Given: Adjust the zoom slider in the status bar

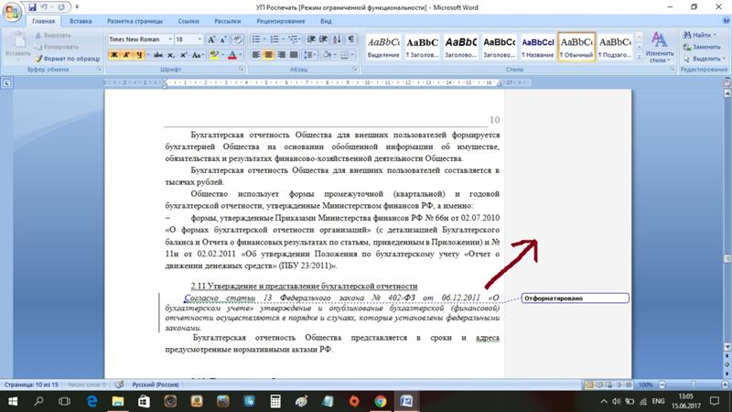Looking at the screenshot, I should pyautogui.click(x=693, y=385).
